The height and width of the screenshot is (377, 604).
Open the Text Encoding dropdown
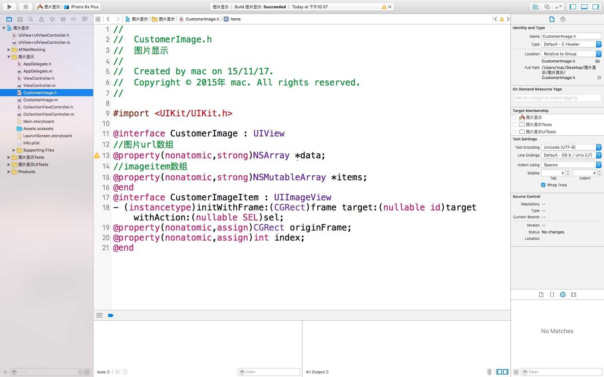click(x=571, y=147)
